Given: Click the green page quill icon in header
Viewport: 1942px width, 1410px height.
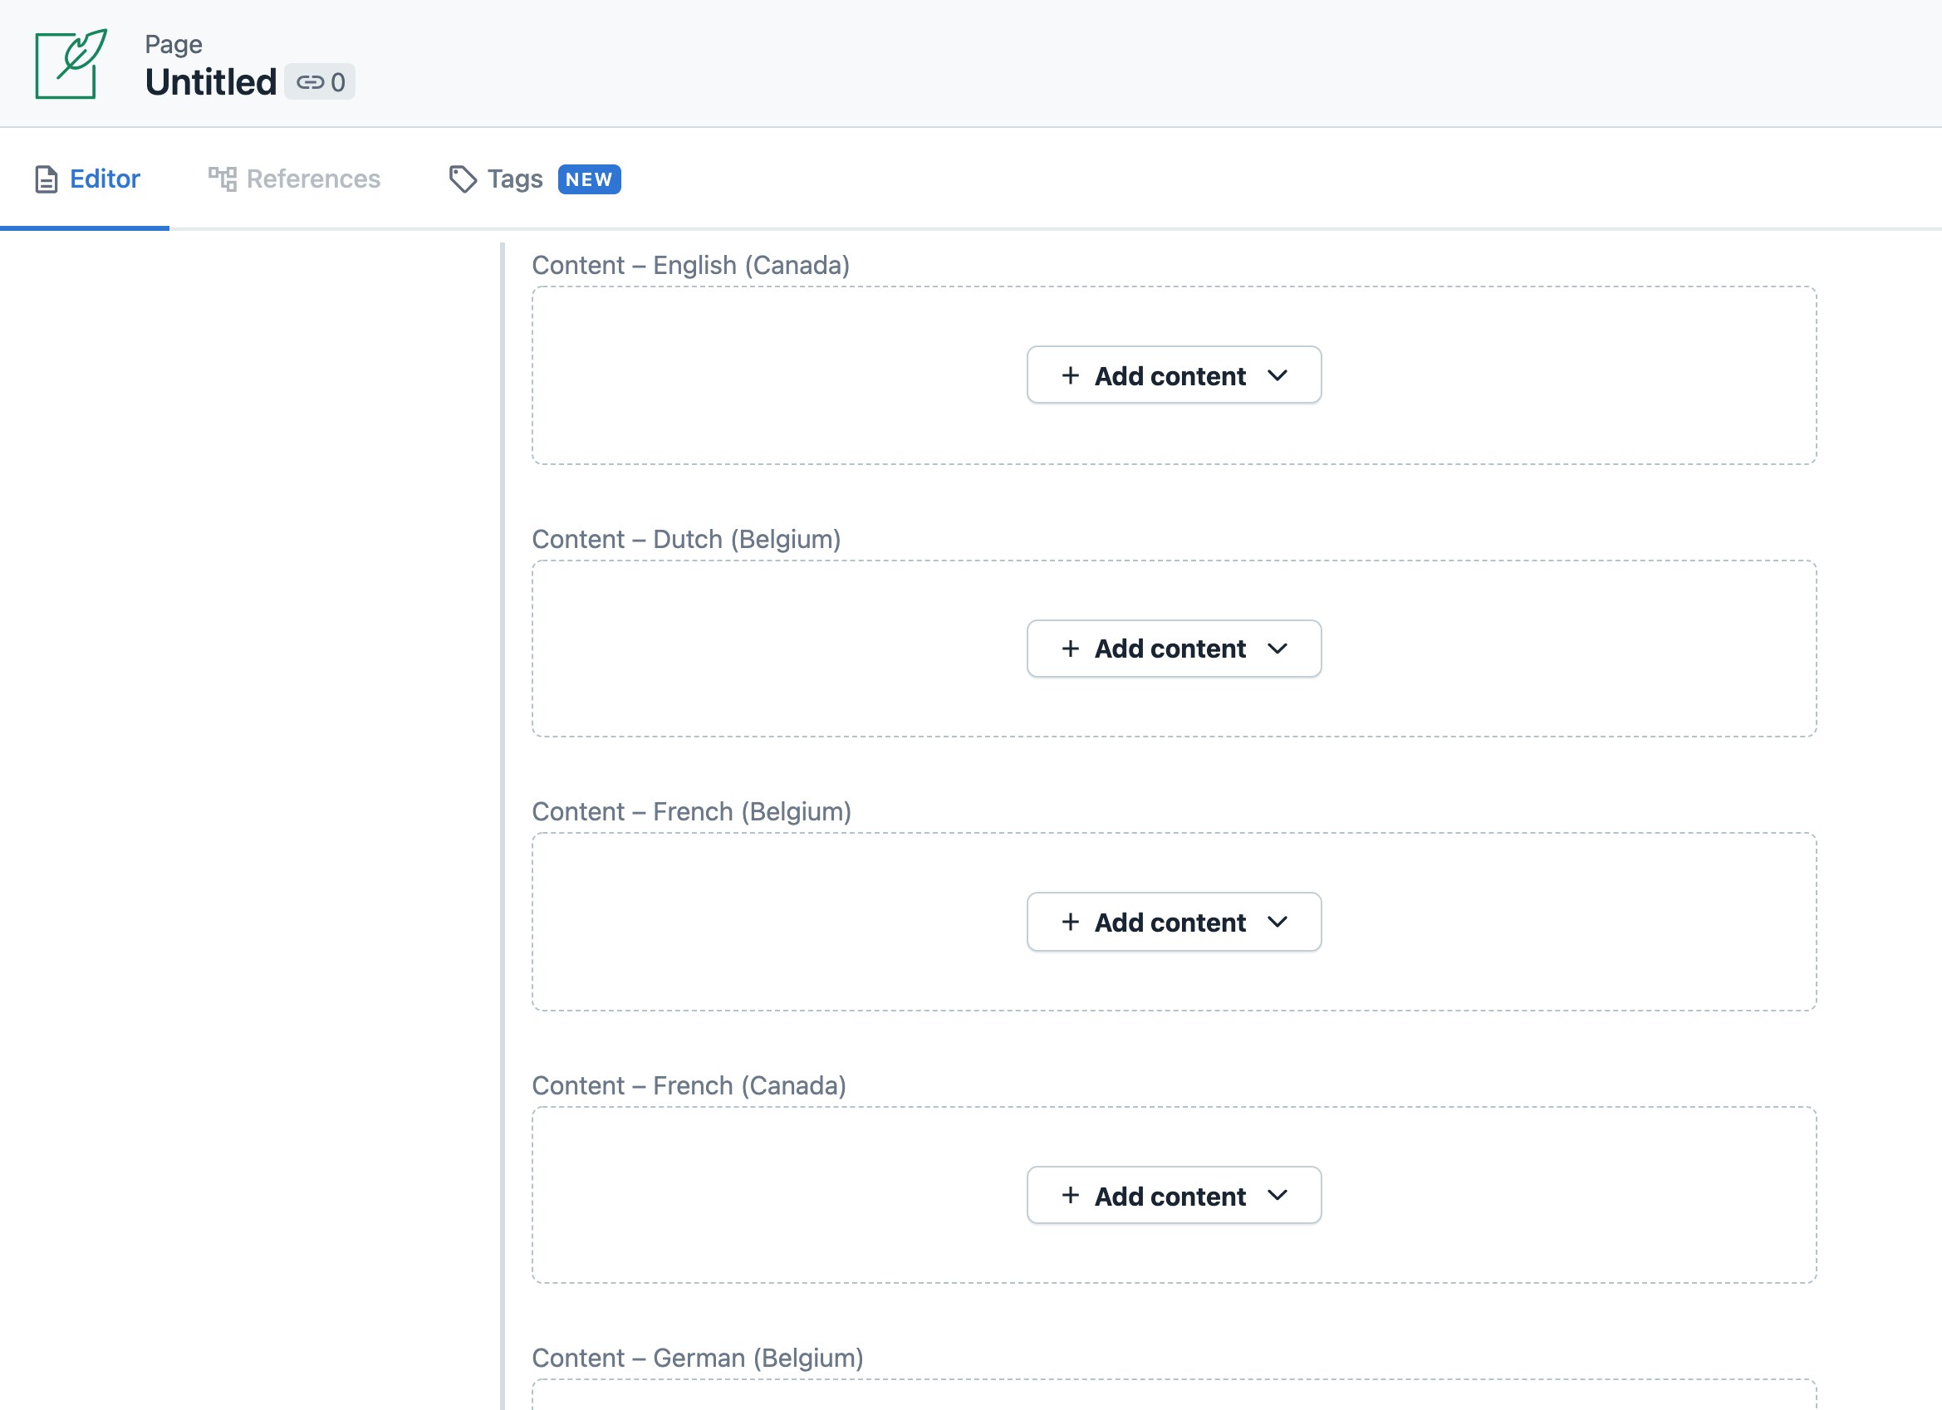Looking at the screenshot, I should click(x=72, y=63).
